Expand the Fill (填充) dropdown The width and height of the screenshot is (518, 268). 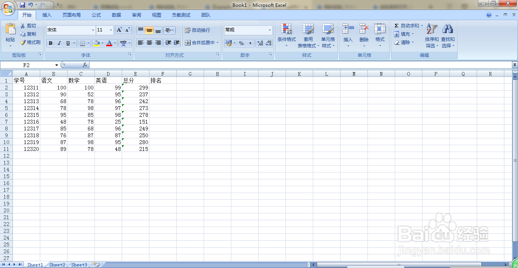pos(413,34)
